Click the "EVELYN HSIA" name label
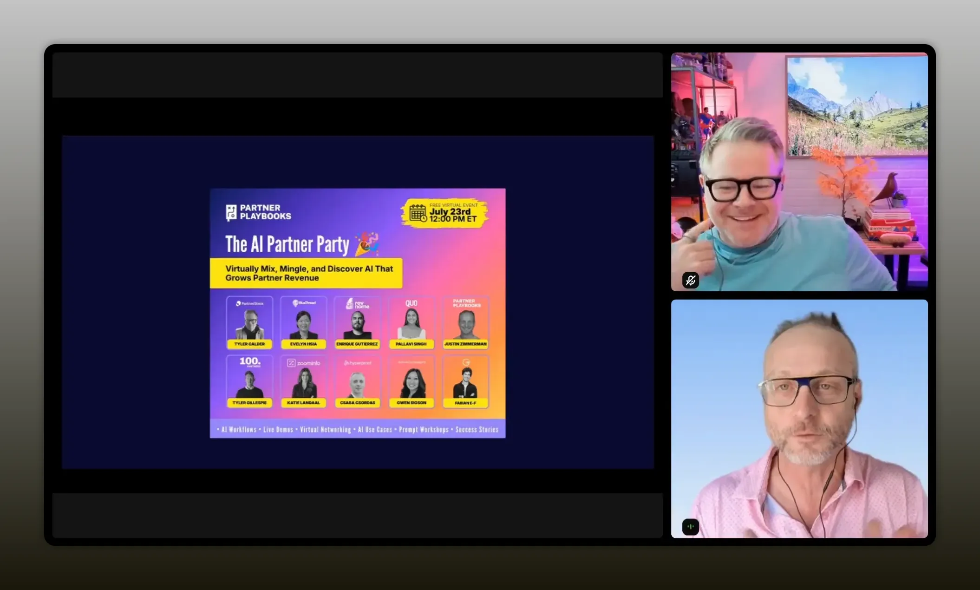This screenshot has width=980, height=590. pyautogui.click(x=304, y=344)
